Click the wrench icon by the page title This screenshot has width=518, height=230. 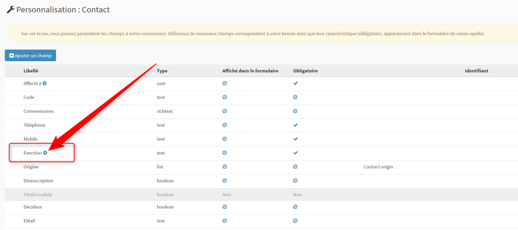(x=11, y=9)
